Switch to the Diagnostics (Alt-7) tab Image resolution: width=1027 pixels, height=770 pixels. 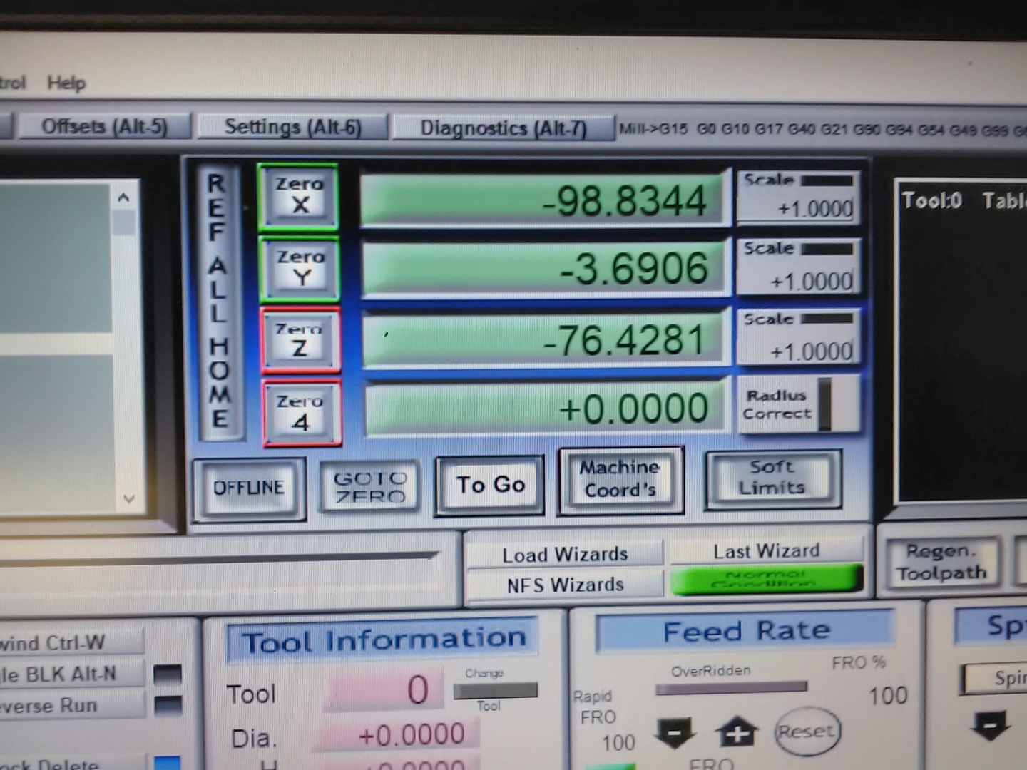click(x=503, y=128)
